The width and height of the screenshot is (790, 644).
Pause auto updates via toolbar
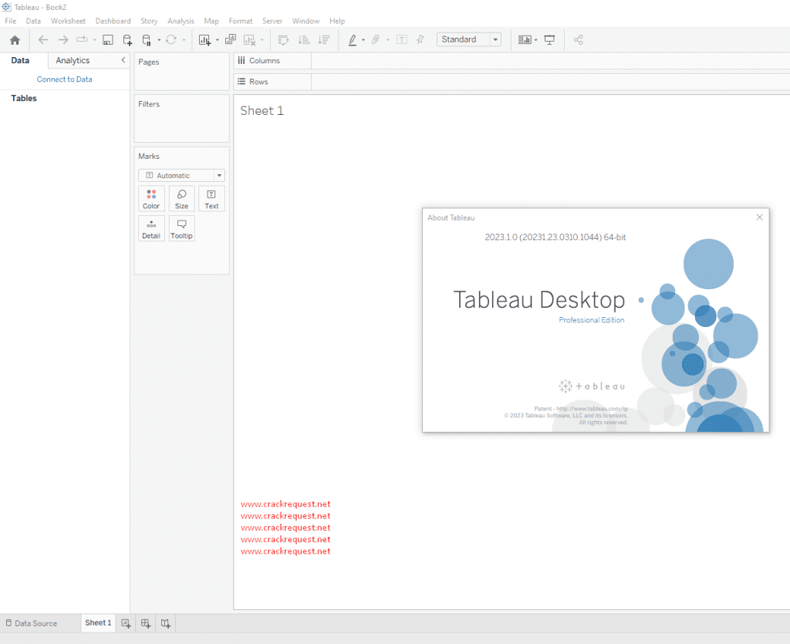pos(147,39)
